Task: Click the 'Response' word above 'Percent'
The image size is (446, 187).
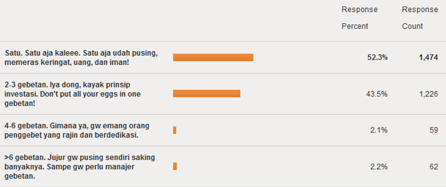Action: (x=360, y=10)
